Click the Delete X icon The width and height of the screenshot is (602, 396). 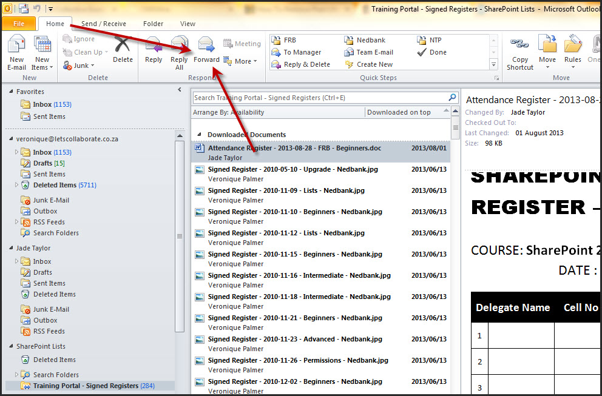123,46
